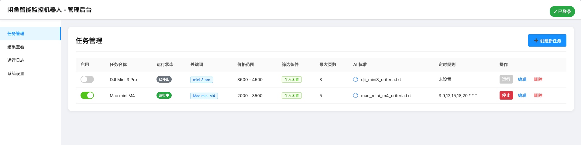Click 个人闲置 tag in Mac mini M4 row
Screen dimensions: 581x145
coord(292,96)
